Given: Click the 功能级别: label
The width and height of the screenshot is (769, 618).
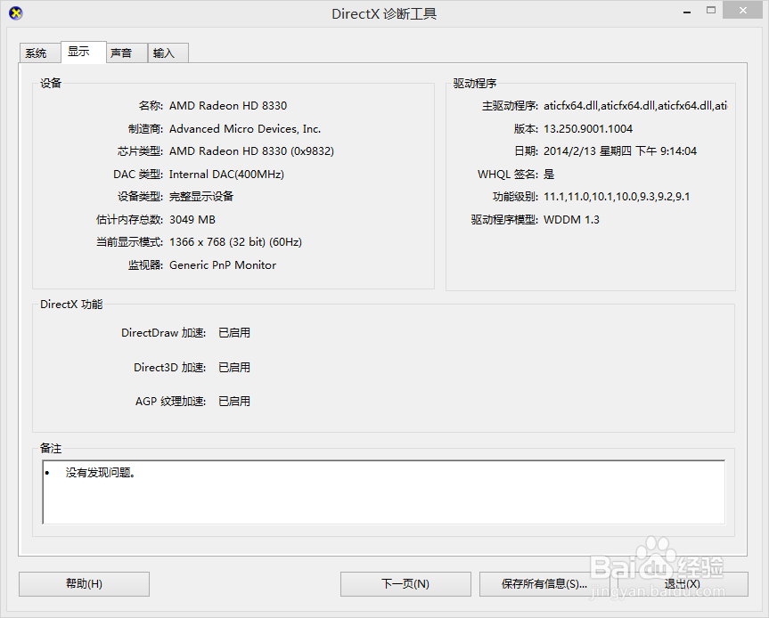Looking at the screenshot, I should tap(515, 197).
